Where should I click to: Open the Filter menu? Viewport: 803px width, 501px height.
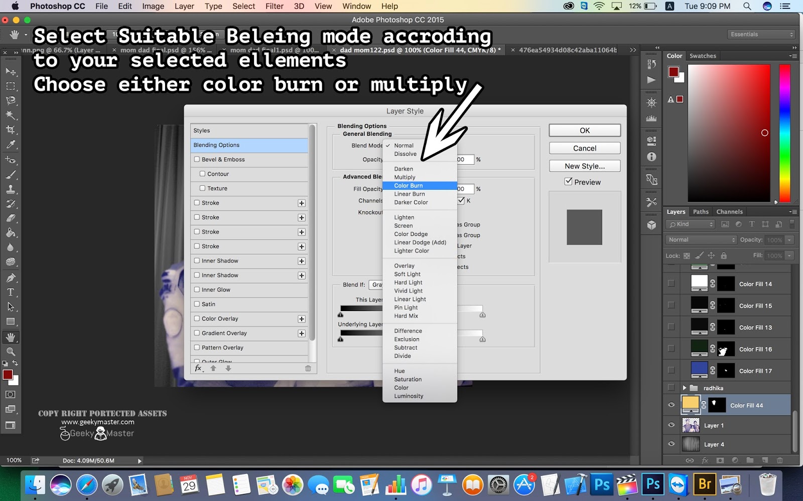click(x=274, y=6)
